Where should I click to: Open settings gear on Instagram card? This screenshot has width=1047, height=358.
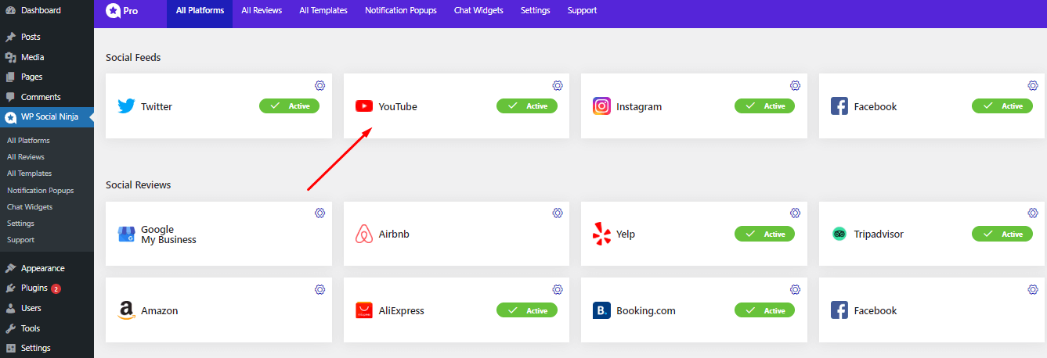tap(795, 85)
